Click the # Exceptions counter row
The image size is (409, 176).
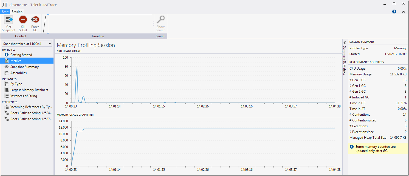pos(378,126)
